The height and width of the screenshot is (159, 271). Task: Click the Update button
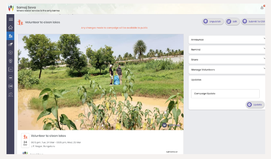255,105
